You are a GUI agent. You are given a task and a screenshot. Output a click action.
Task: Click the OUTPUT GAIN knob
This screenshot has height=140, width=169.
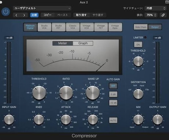click(x=158, y=120)
